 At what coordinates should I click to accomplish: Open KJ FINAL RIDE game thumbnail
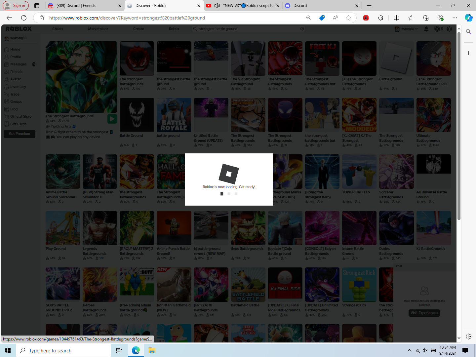click(x=285, y=285)
